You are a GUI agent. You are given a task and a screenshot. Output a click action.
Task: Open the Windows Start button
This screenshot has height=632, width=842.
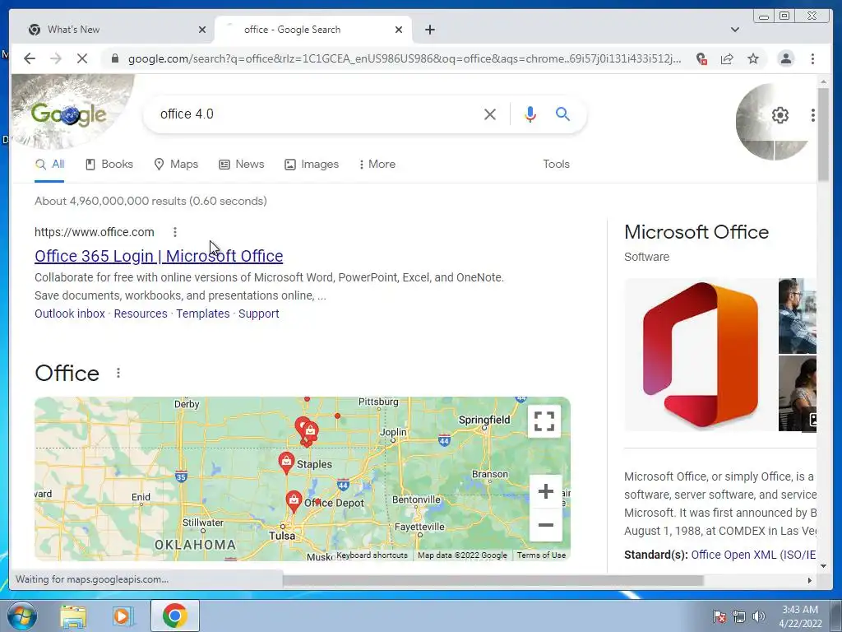(x=22, y=616)
